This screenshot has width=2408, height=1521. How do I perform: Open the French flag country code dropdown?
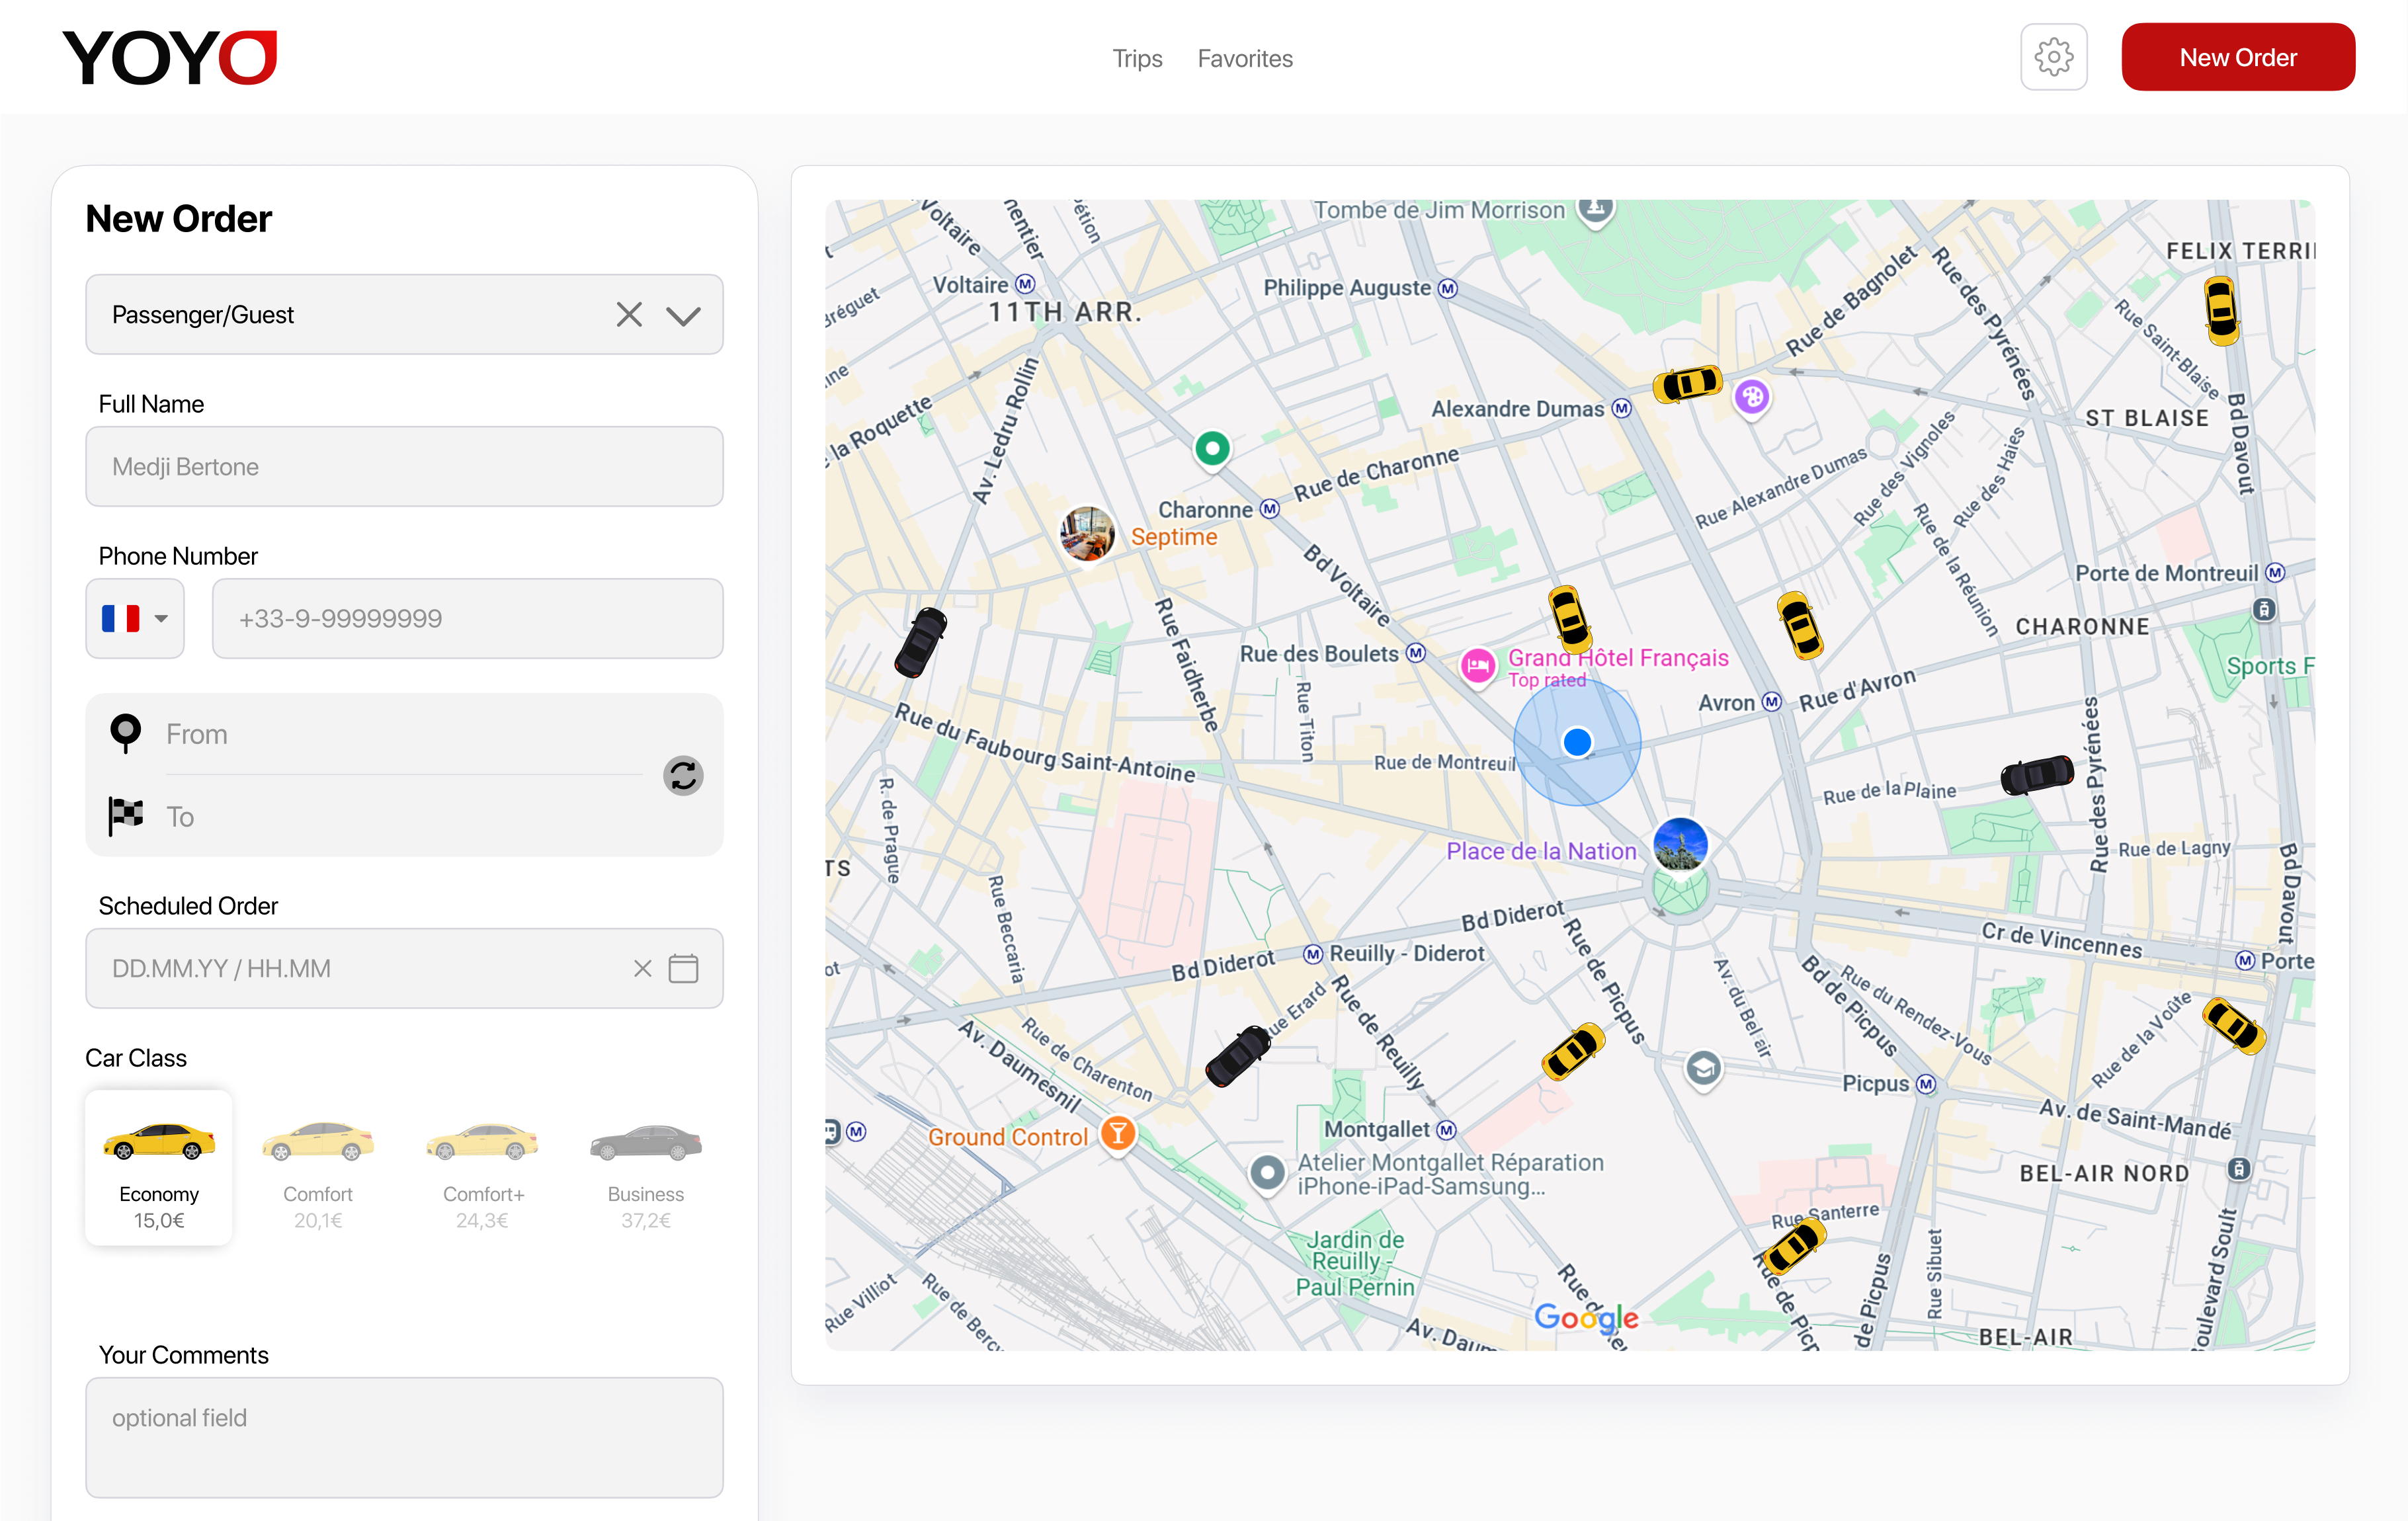point(135,618)
